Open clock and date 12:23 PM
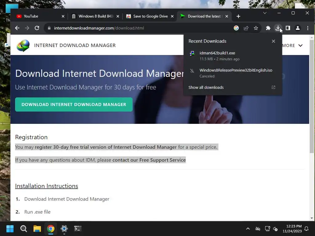The height and width of the screenshot is (236, 315). tap(292, 229)
